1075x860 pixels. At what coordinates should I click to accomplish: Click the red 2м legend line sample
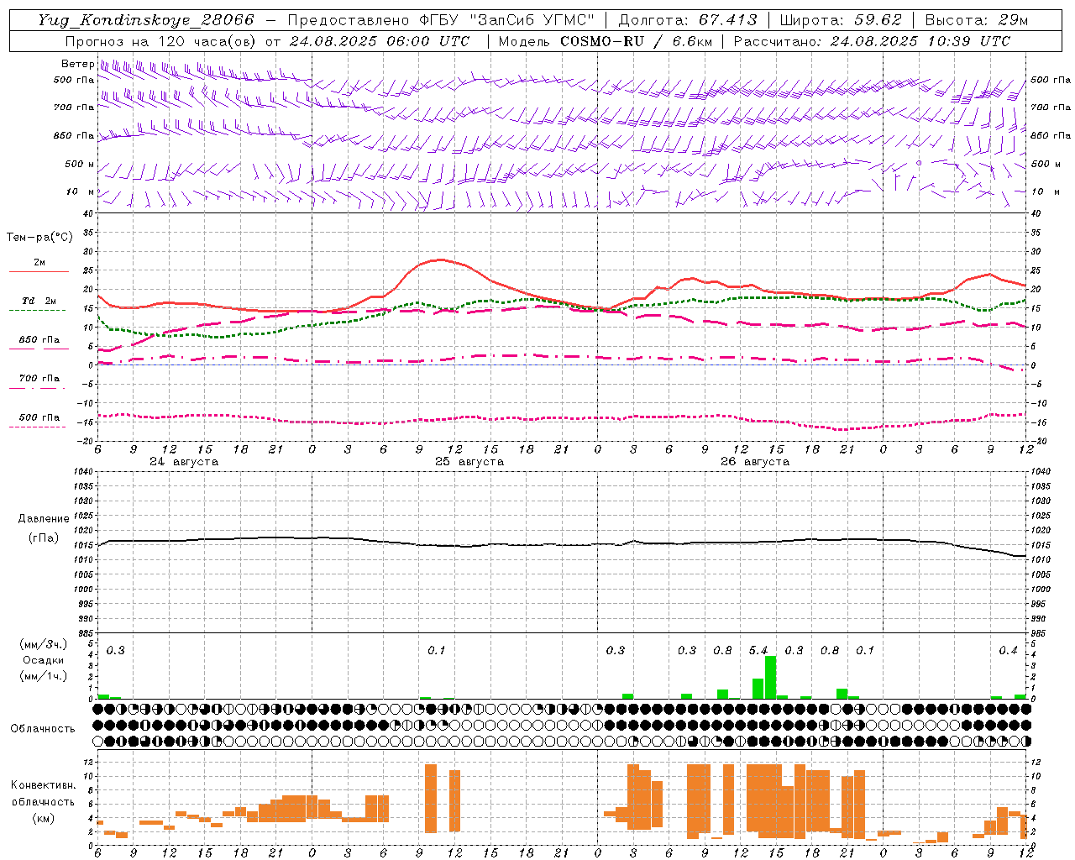[x=39, y=272]
